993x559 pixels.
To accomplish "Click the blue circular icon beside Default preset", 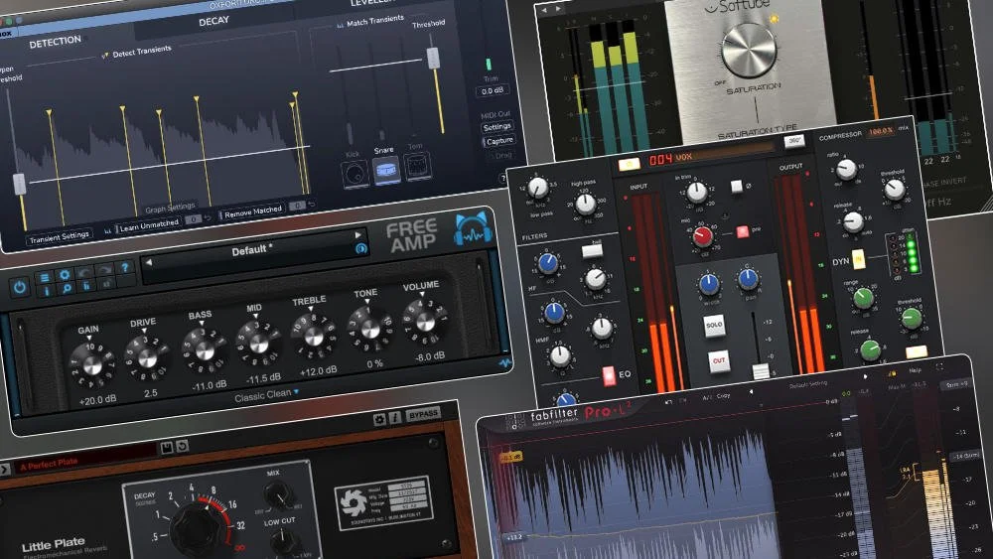I will point(361,248).
